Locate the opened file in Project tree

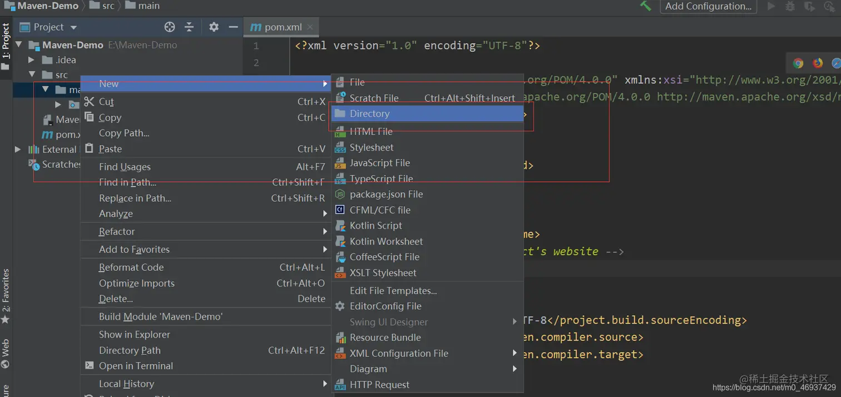pyautogui.click(x=170, y=27)
